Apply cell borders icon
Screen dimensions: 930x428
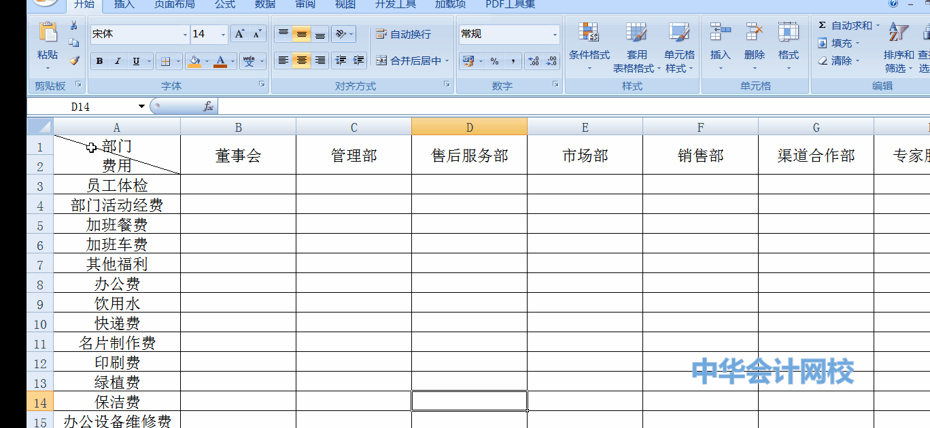coord(165,61)
